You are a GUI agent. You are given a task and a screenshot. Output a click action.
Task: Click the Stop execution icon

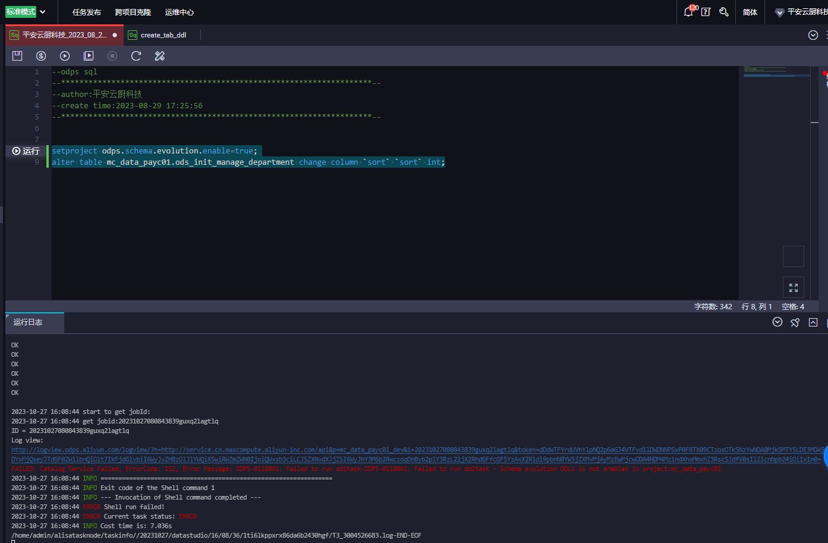112,56
